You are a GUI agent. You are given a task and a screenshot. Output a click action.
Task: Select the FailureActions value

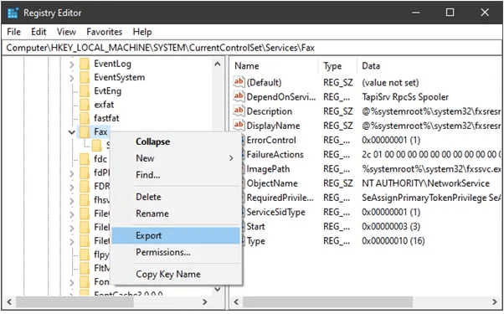275,155
